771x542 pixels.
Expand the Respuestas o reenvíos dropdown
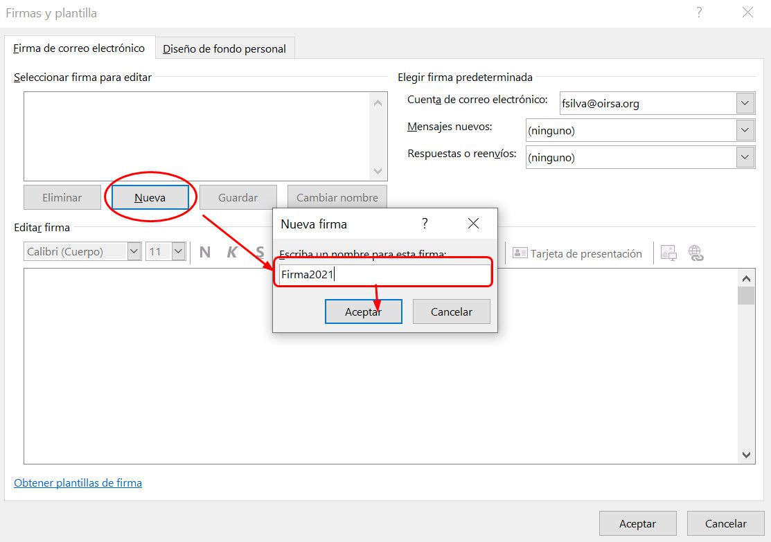745,157
